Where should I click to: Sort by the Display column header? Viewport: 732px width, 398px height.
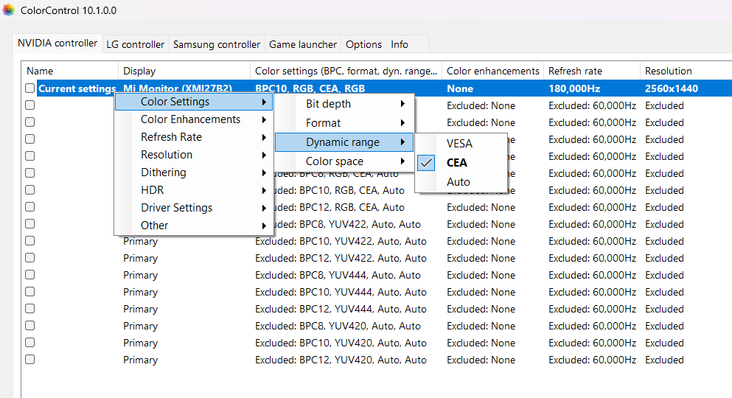pyautogui.click(x=184, y=71)
